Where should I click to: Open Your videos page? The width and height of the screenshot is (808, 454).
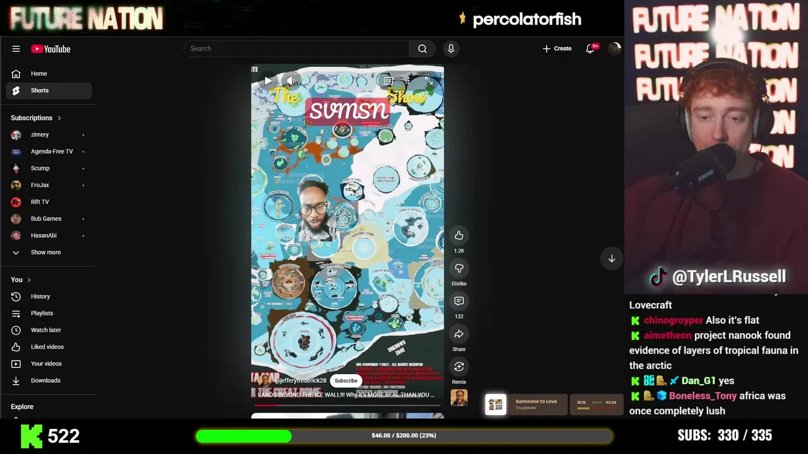[x=49, y=364]
